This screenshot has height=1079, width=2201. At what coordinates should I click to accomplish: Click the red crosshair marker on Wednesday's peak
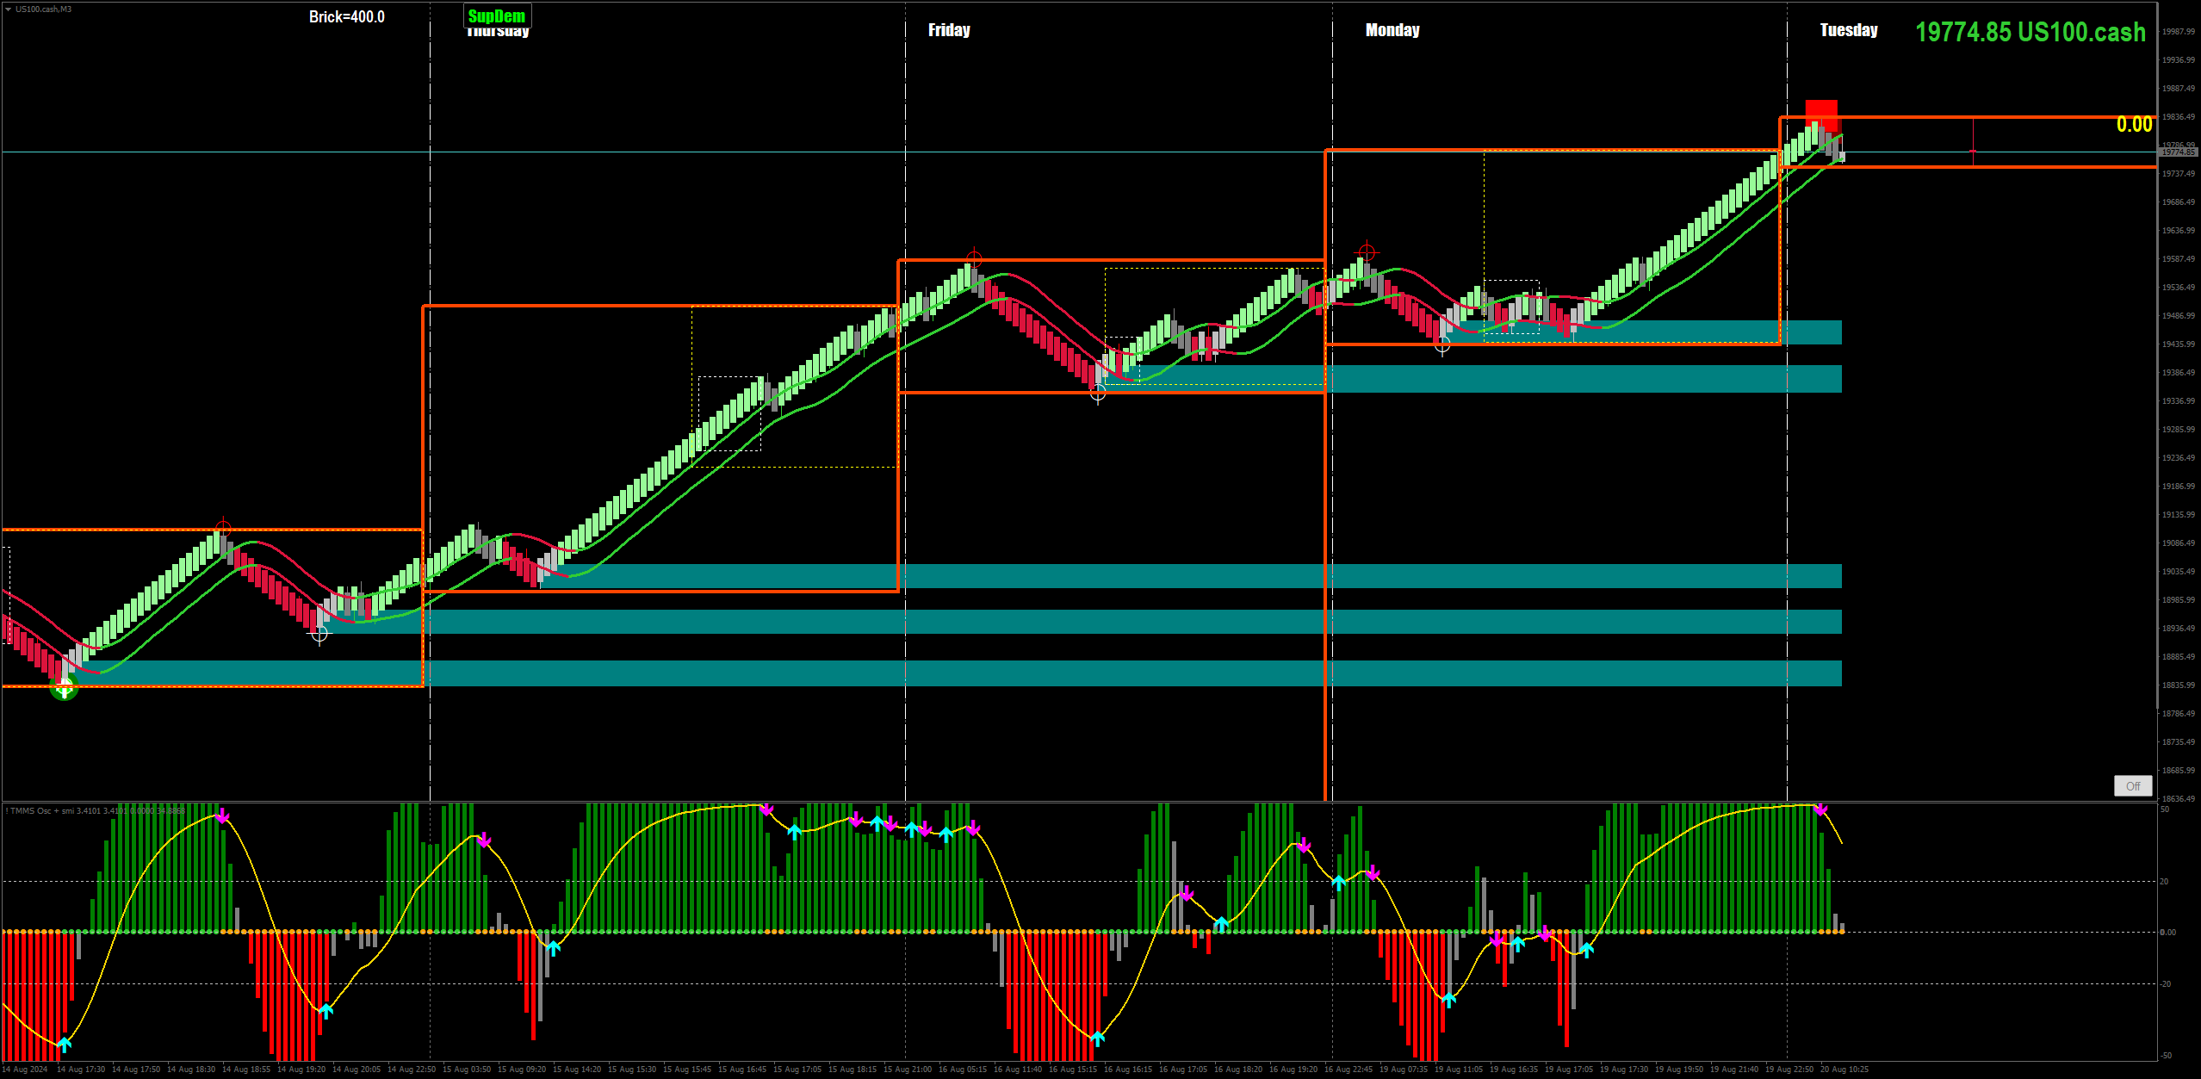pos(223,527)
